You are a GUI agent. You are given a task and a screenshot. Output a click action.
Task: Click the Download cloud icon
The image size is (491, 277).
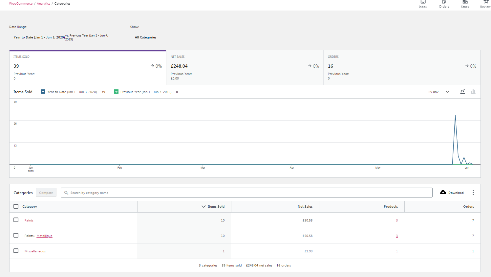[x=443, y=192]
